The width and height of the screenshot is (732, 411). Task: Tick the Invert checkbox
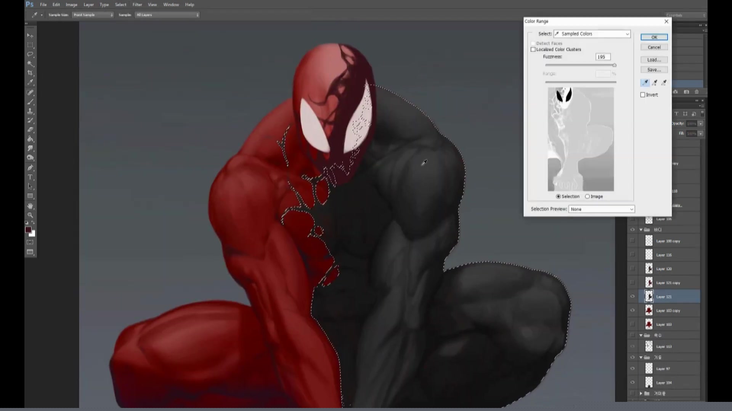point(643,95)
